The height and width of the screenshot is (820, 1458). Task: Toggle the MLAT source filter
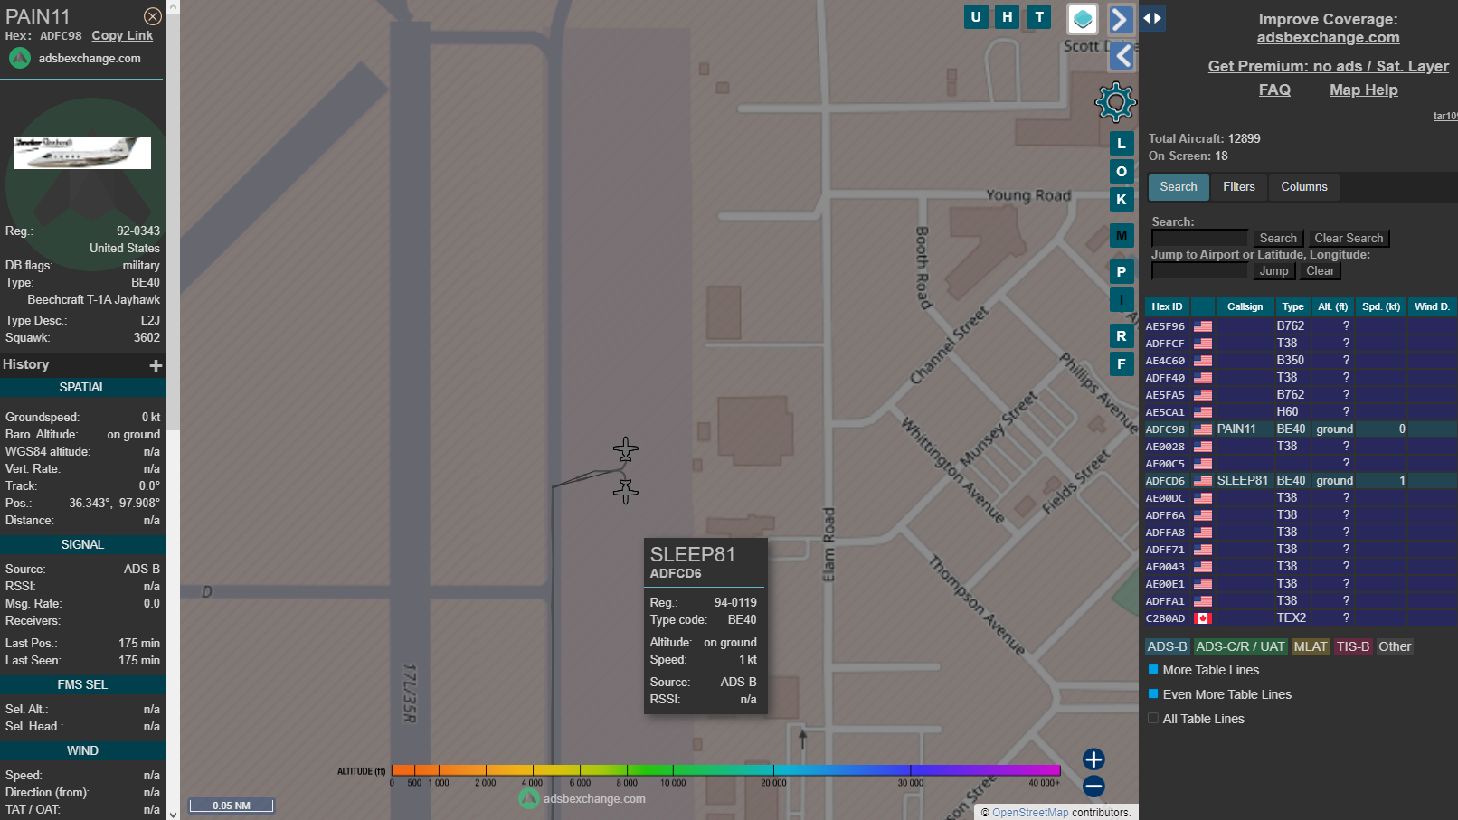click(1311, 646)
